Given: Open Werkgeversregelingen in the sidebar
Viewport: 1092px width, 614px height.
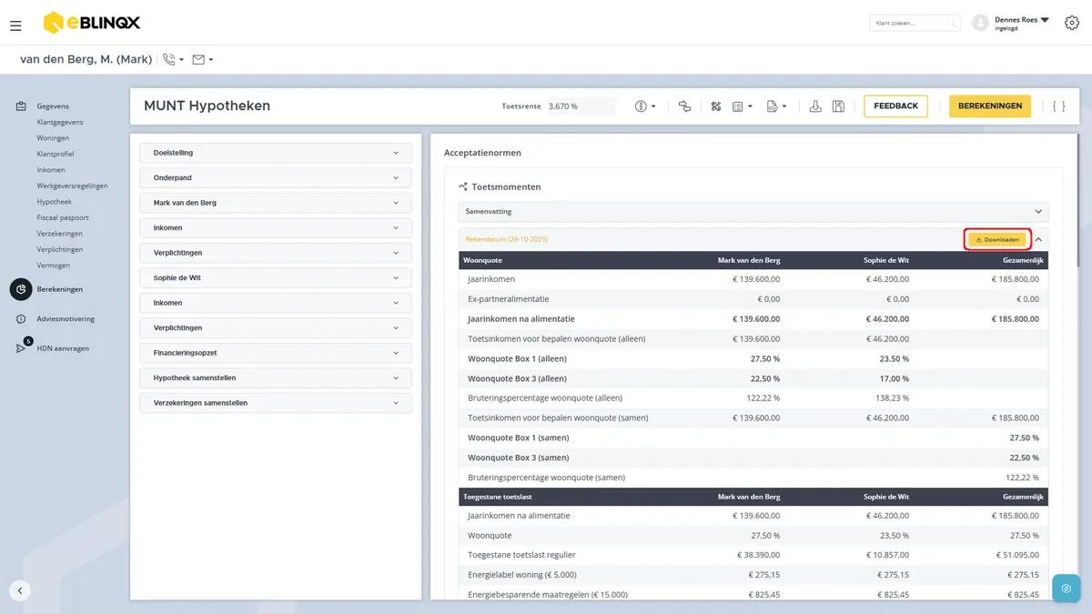Looking at the screenshot, I should [73, 186].
